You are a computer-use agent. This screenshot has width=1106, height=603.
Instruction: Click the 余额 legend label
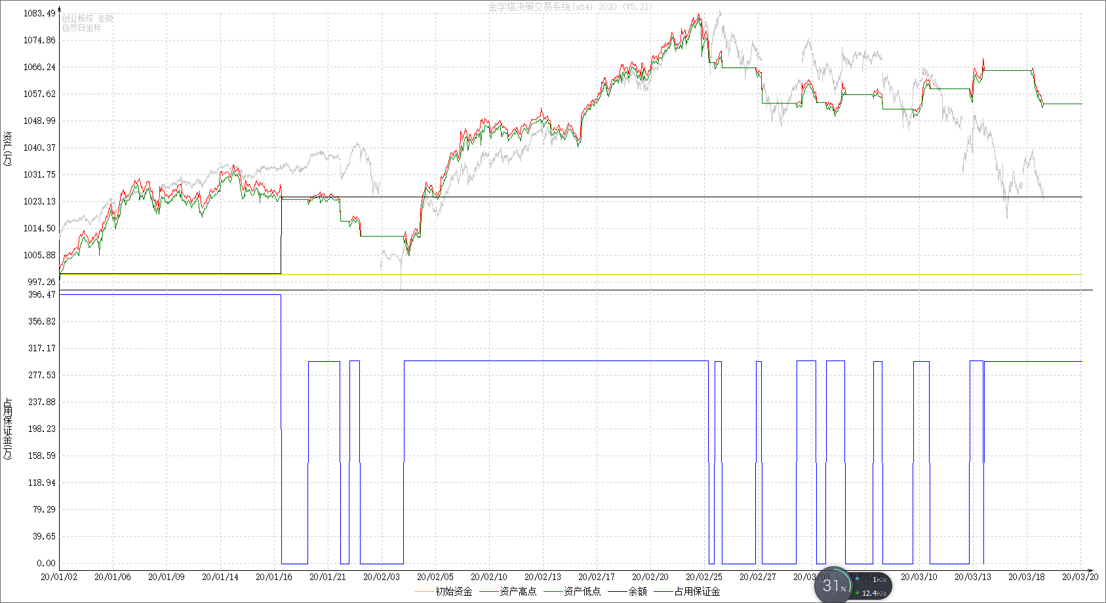[637, 591]
